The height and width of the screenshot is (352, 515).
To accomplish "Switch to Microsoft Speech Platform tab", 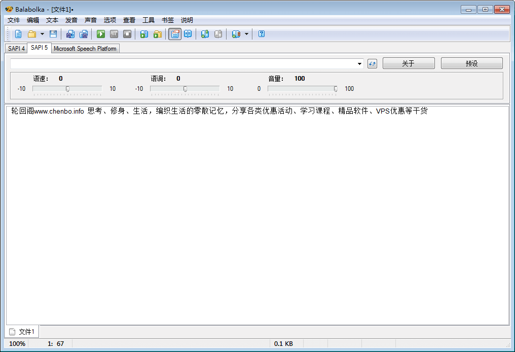I will click(85, 48).
